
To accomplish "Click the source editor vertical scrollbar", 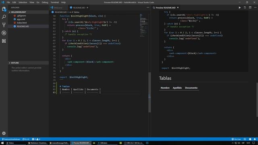I will (x=150, y=92).
